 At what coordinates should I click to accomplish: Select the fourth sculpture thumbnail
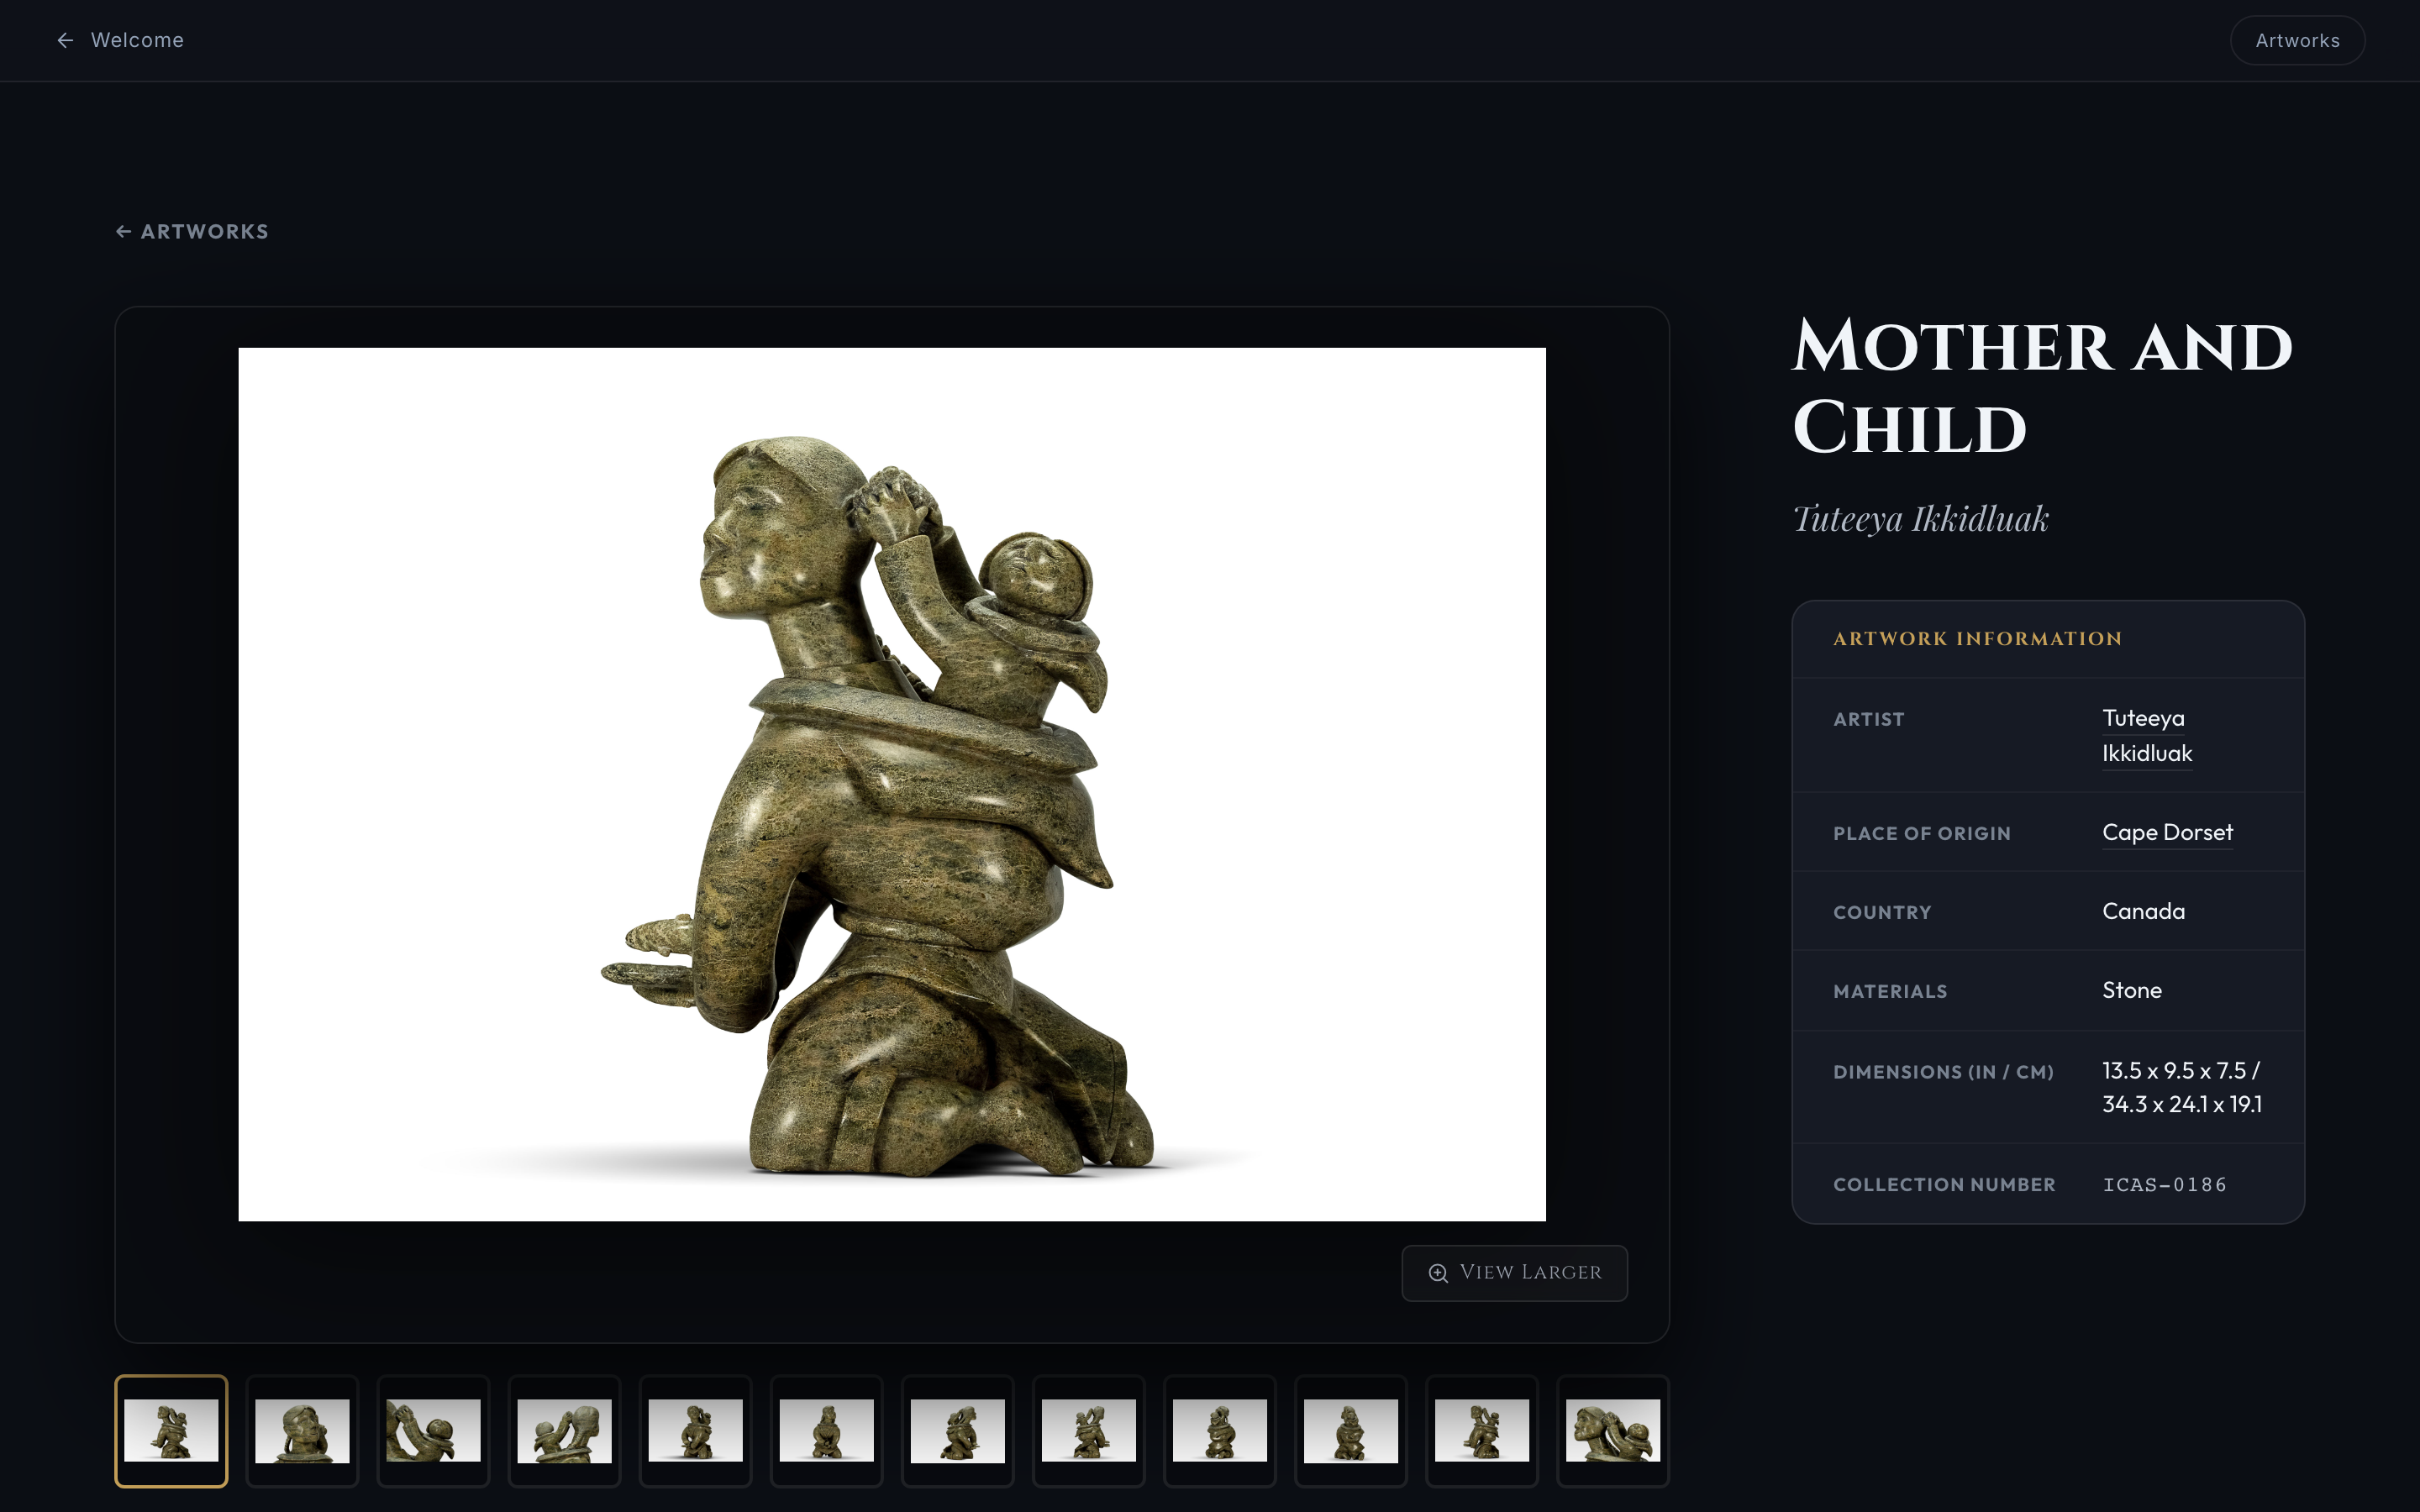564,1431
